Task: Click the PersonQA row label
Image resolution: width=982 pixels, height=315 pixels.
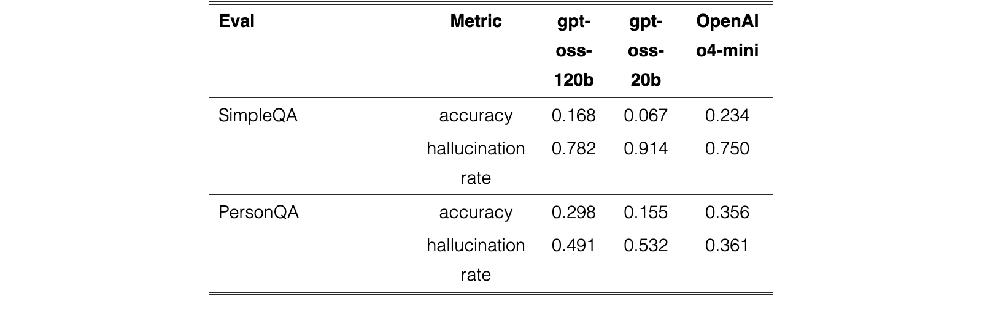Action: click(x=258, y=213)
